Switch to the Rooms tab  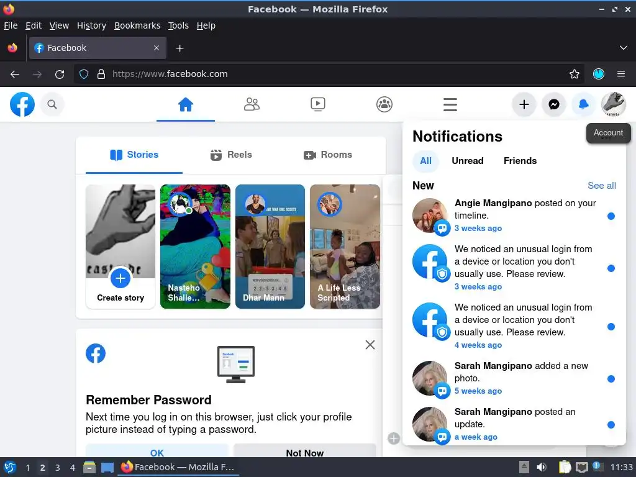click(328, 155)
